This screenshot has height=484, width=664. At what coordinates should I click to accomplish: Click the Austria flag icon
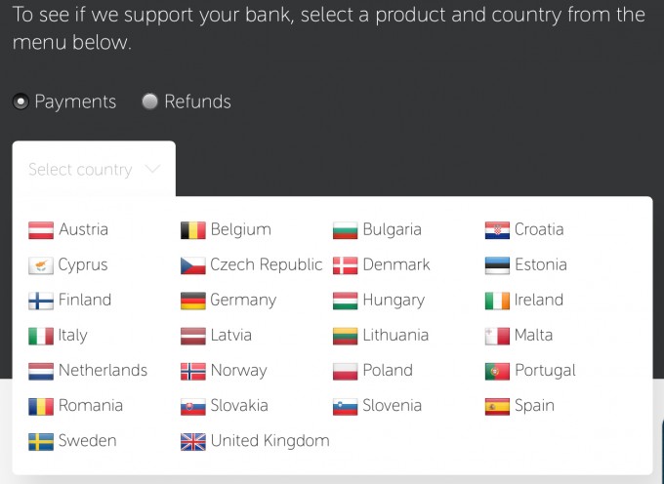tap(41, 230)
